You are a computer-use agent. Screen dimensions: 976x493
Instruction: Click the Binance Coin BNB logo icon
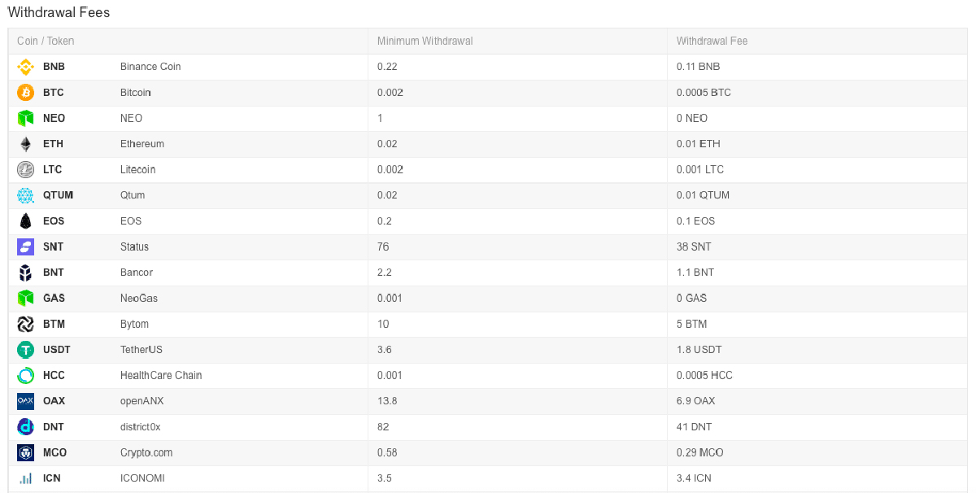[26, 67]
